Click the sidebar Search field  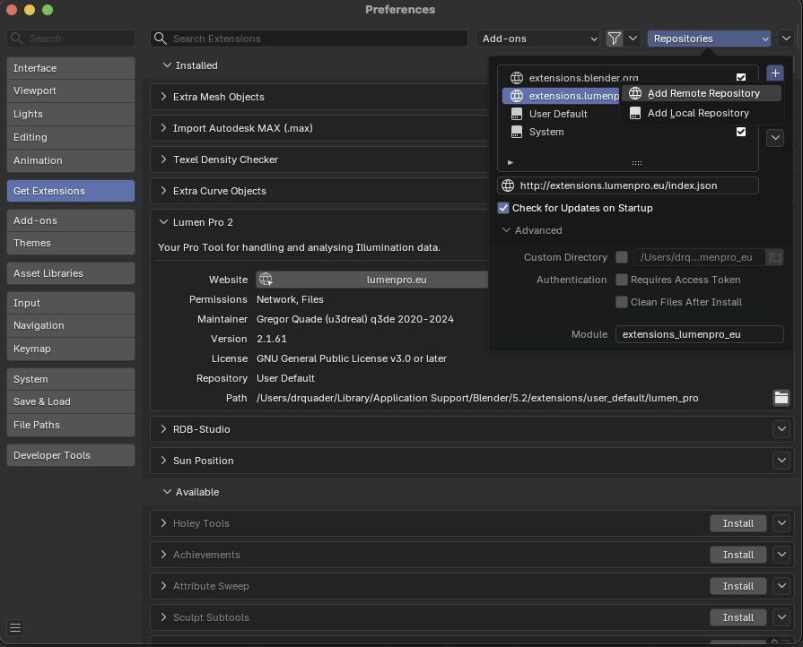pos(71,39)
